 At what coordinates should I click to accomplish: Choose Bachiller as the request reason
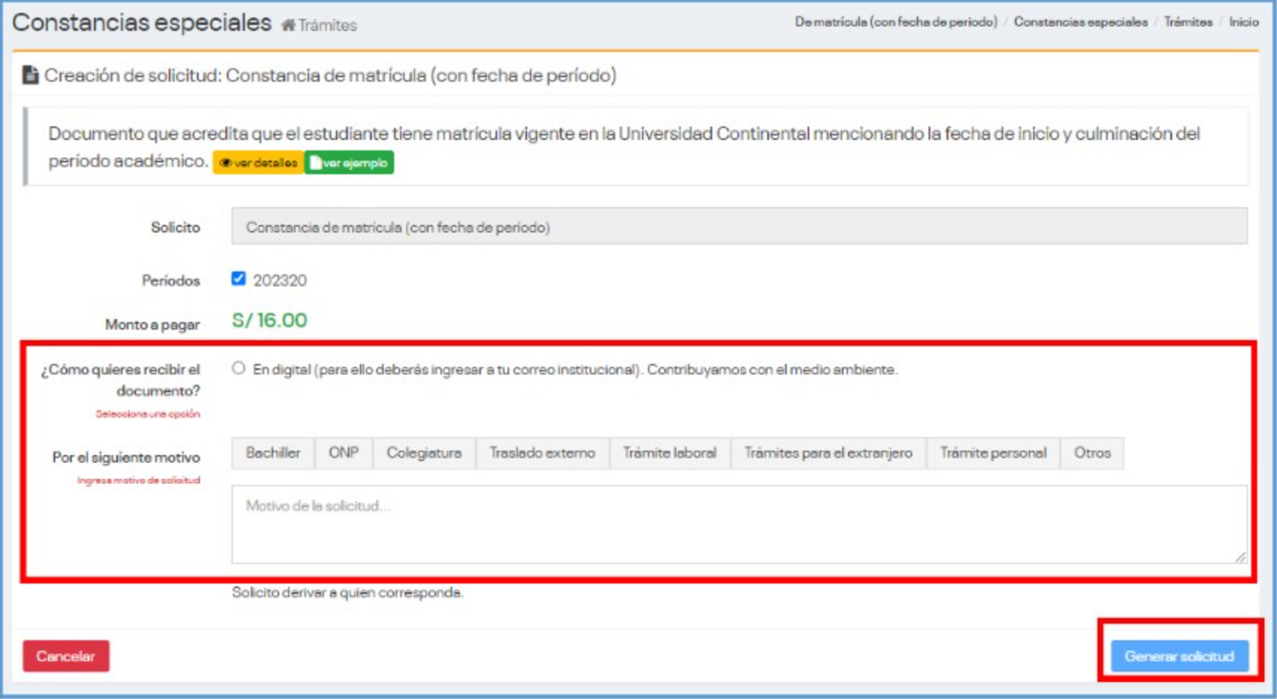[273, 453]
